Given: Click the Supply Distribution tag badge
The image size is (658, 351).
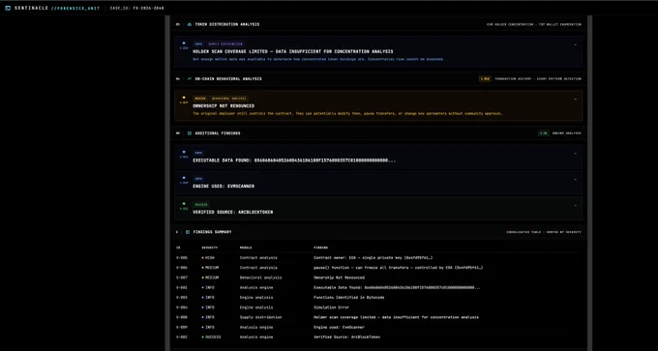Looking at the screenshot, I should click(x=225, y=44).
